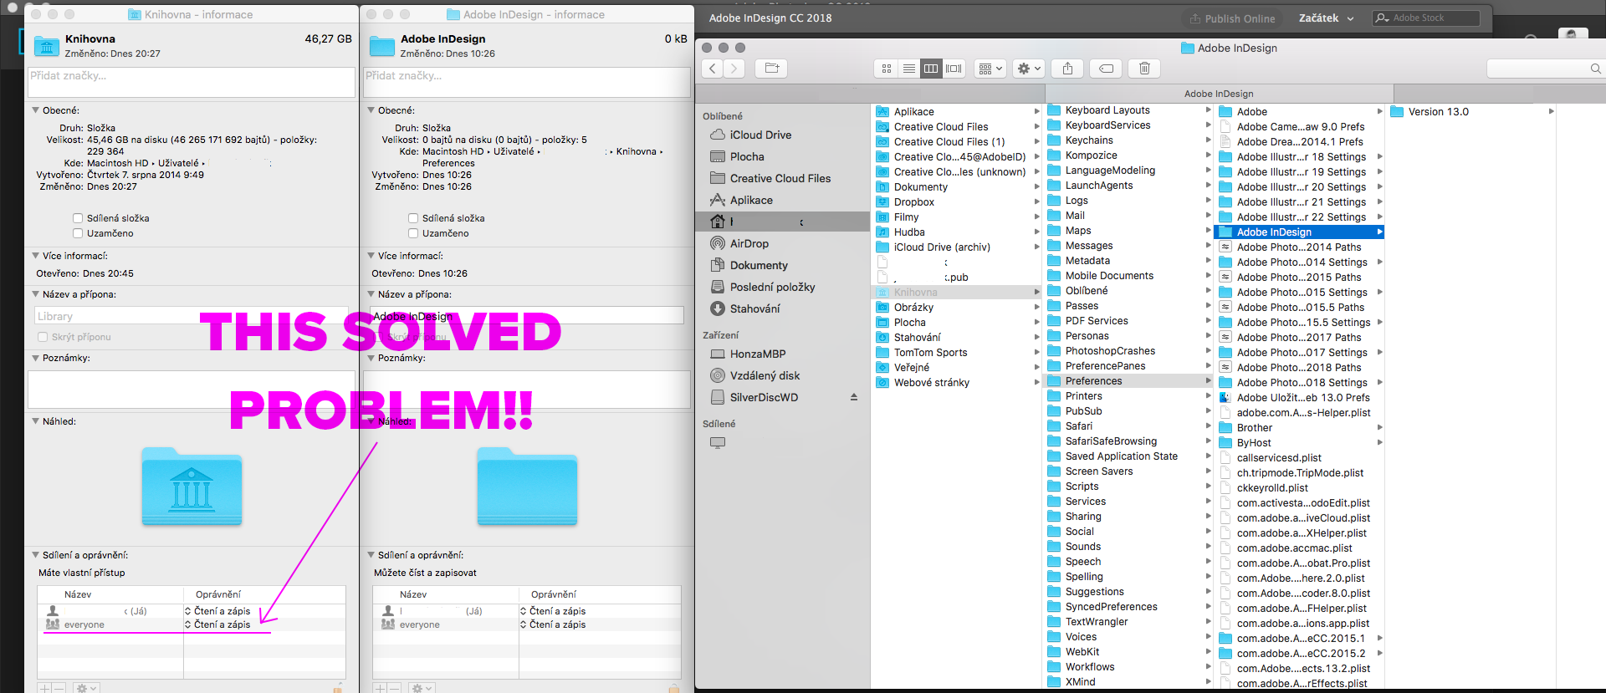The height and width of the screenshot is (693, 1606).
Task: Select the TomTom Sports folder
Action: (x=957, y=353)
